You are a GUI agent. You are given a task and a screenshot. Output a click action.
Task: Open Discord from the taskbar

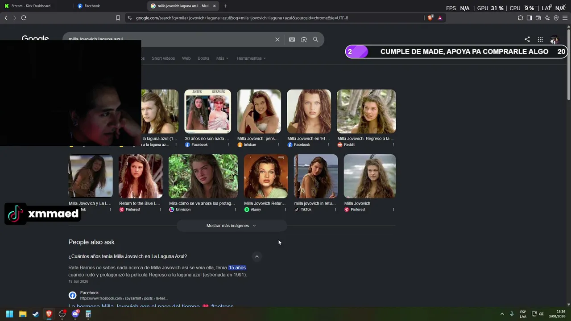pyautogui.click(x=75, y=314)
